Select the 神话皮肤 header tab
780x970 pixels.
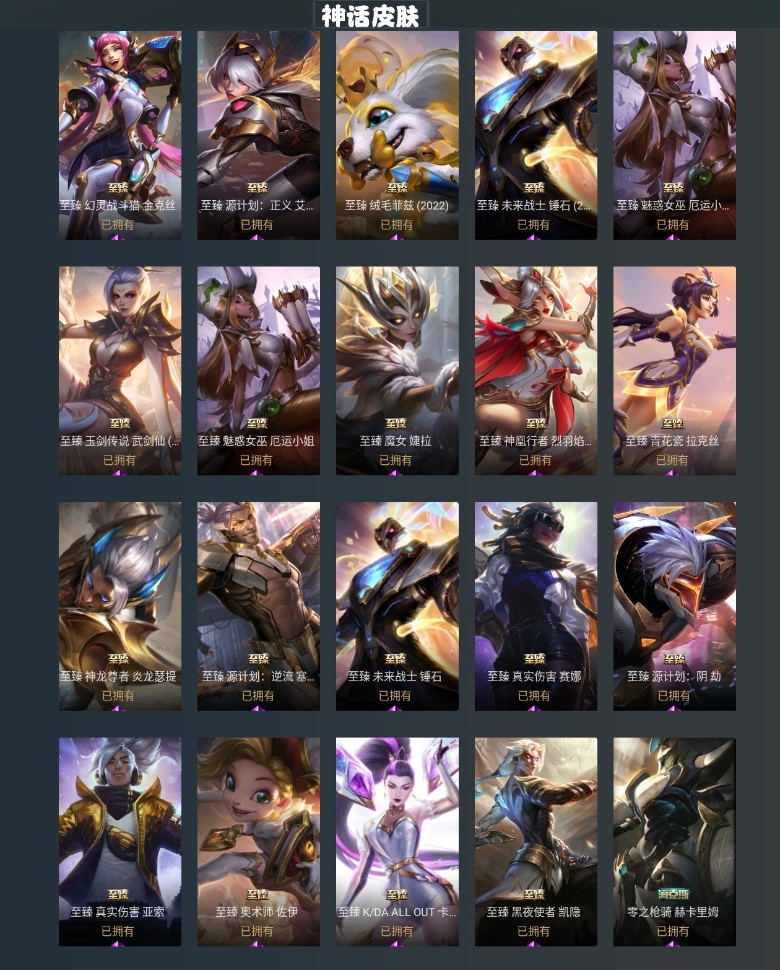[371, 15]
